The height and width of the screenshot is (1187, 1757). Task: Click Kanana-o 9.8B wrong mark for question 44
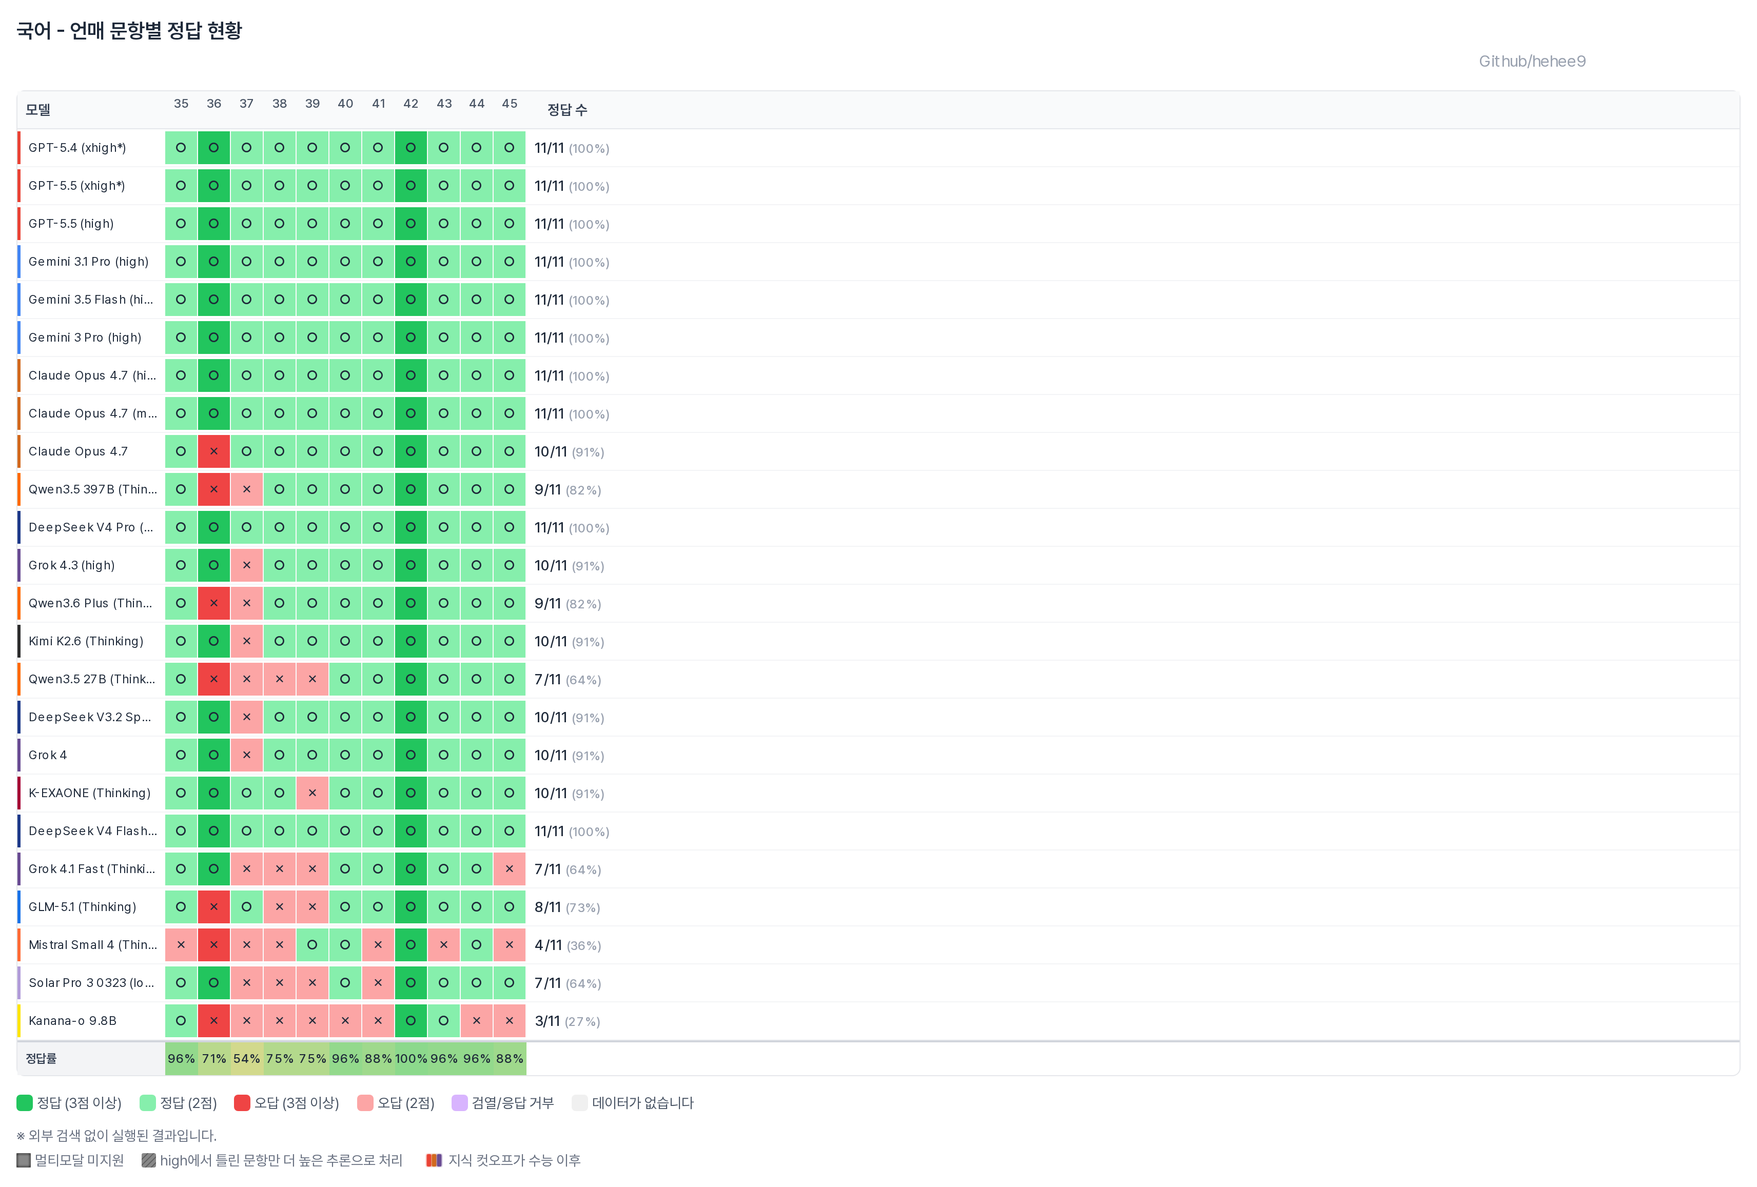476,1021
